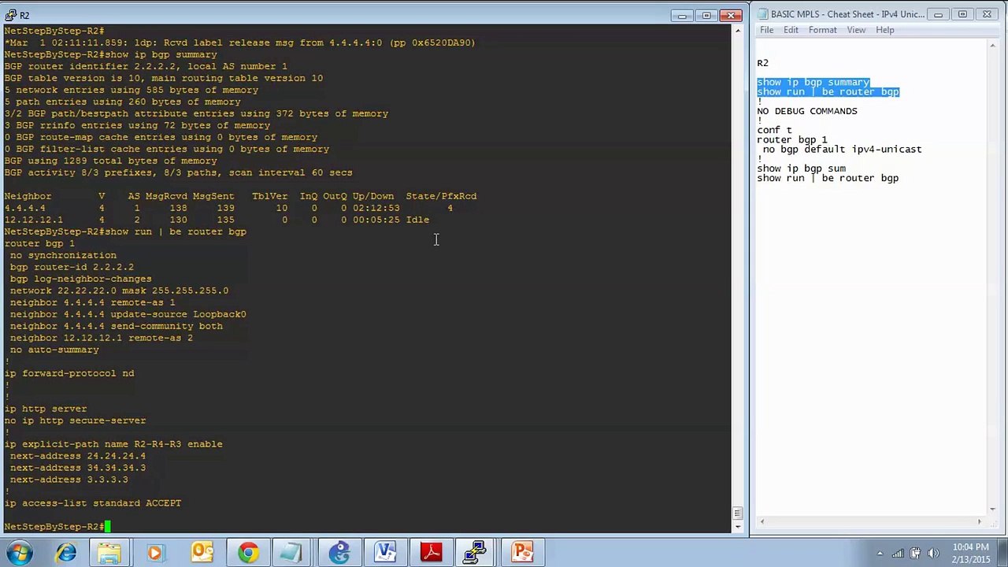This screenshot has height=567, width=1008.
Task: Click the 'NO DEBUG COMMANDS' line in Notepad
Action: pyautogui.click(x=807, y=111)
